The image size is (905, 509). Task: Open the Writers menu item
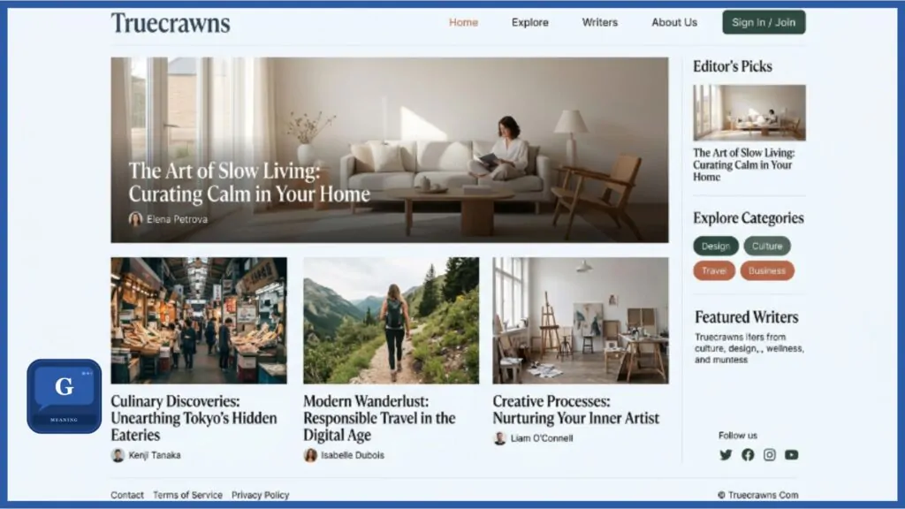(x=600, y=22)
